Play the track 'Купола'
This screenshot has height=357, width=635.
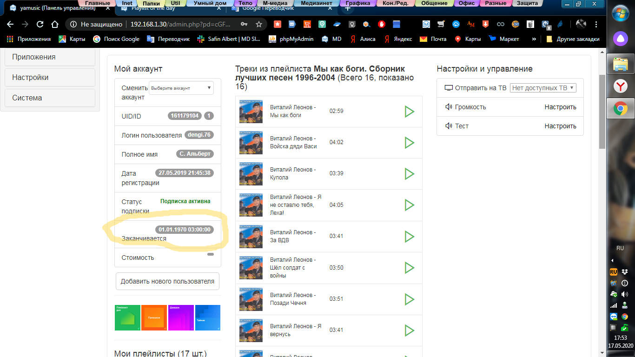tap(409, 174)
